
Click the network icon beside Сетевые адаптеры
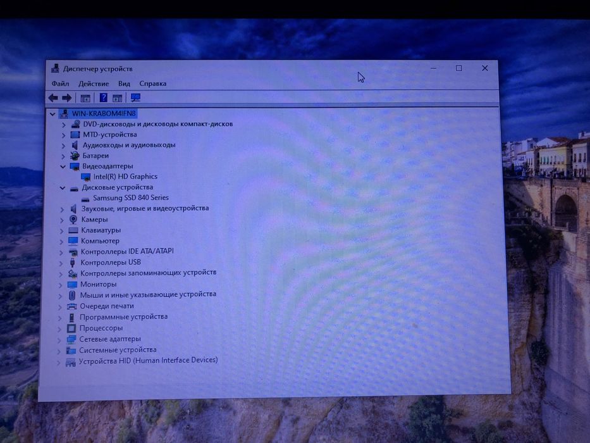click(71, 339)
